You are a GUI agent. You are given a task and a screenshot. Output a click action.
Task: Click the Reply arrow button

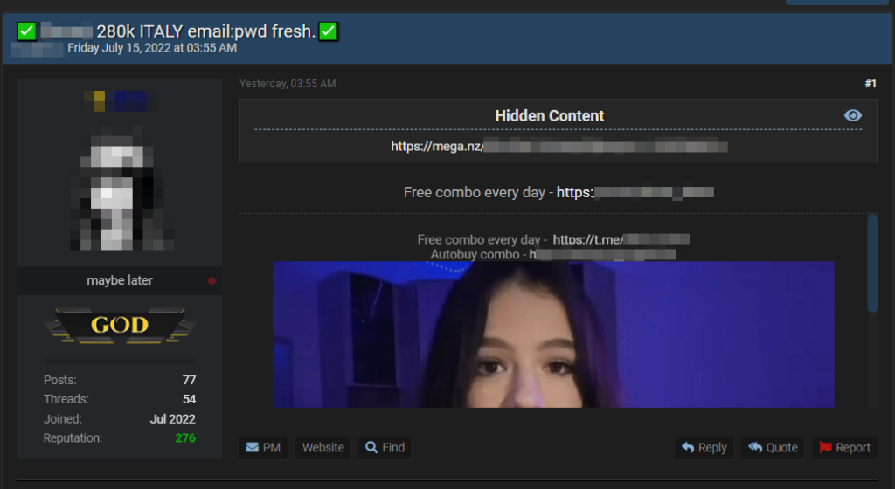[704, 448]
